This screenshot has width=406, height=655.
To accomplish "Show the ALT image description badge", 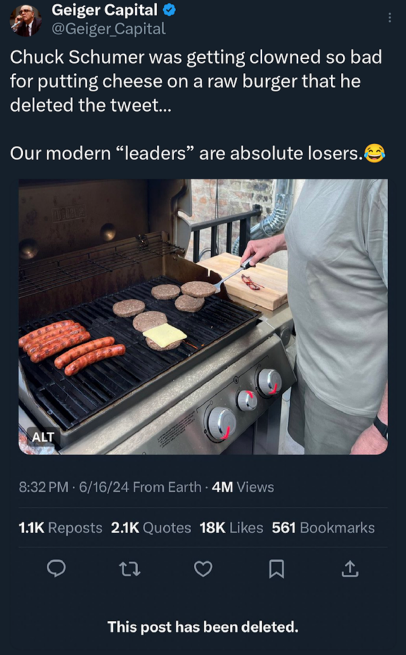I will pos(43,436).
